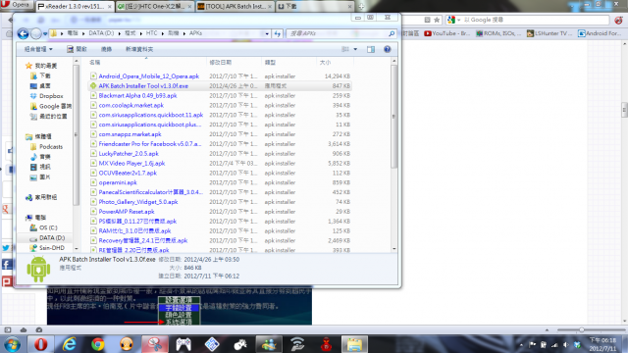Screen dimensions: 628x353
Task: Select OCUVBeater2v1.7.apk file
Action: pyautogui.click(x=128, y=173)
